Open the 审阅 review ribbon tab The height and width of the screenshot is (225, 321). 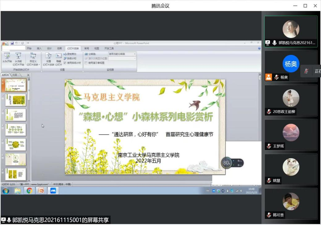[x=87, y=48]
